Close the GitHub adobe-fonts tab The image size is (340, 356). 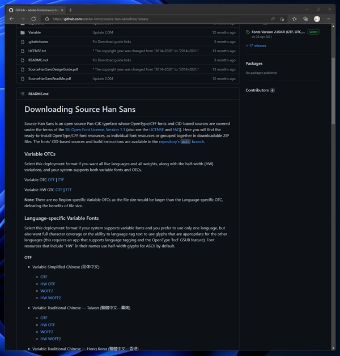click(62, 10)
